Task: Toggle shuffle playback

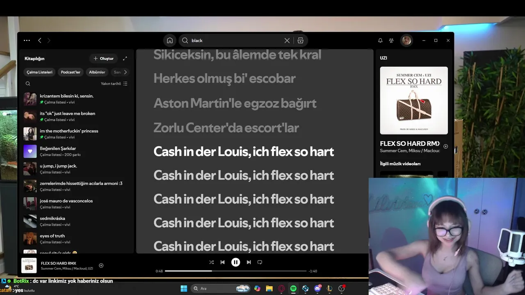Action: (211, 262)
